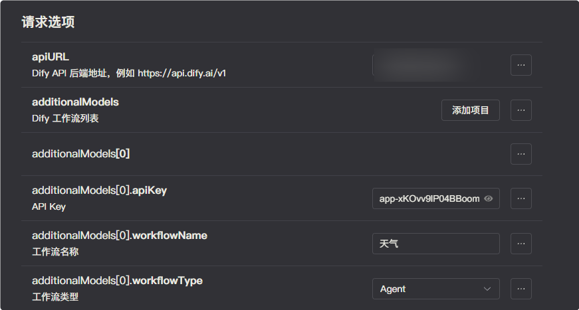Click the 工作流名称 description
579x310 pixels.
(55, 252)
